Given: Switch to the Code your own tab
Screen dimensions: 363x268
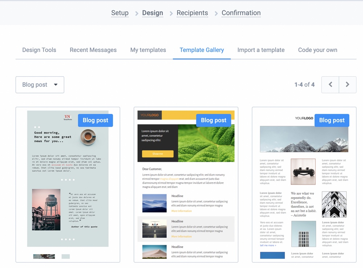Looking at the screenshot, I should 318,50.
